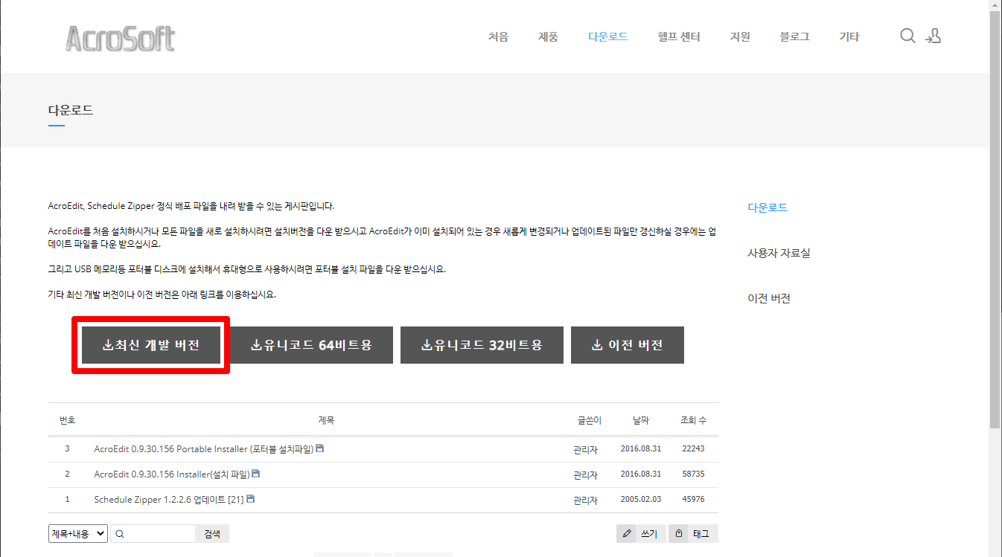Open the AcroEdit 0.9.30.156 Portable Installer post
Screen dimensions: 1002x557
click(204, 449)
